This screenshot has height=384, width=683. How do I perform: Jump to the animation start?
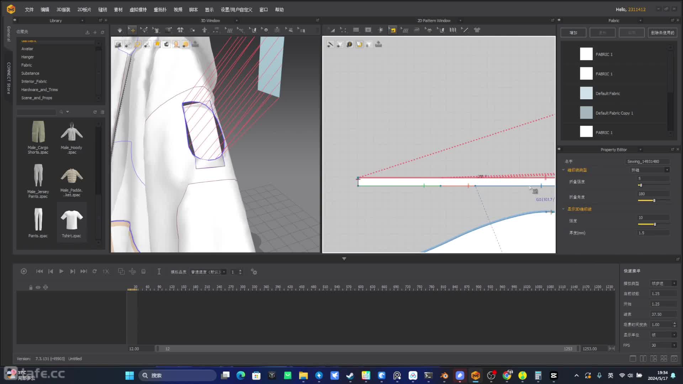pos(39,272)
